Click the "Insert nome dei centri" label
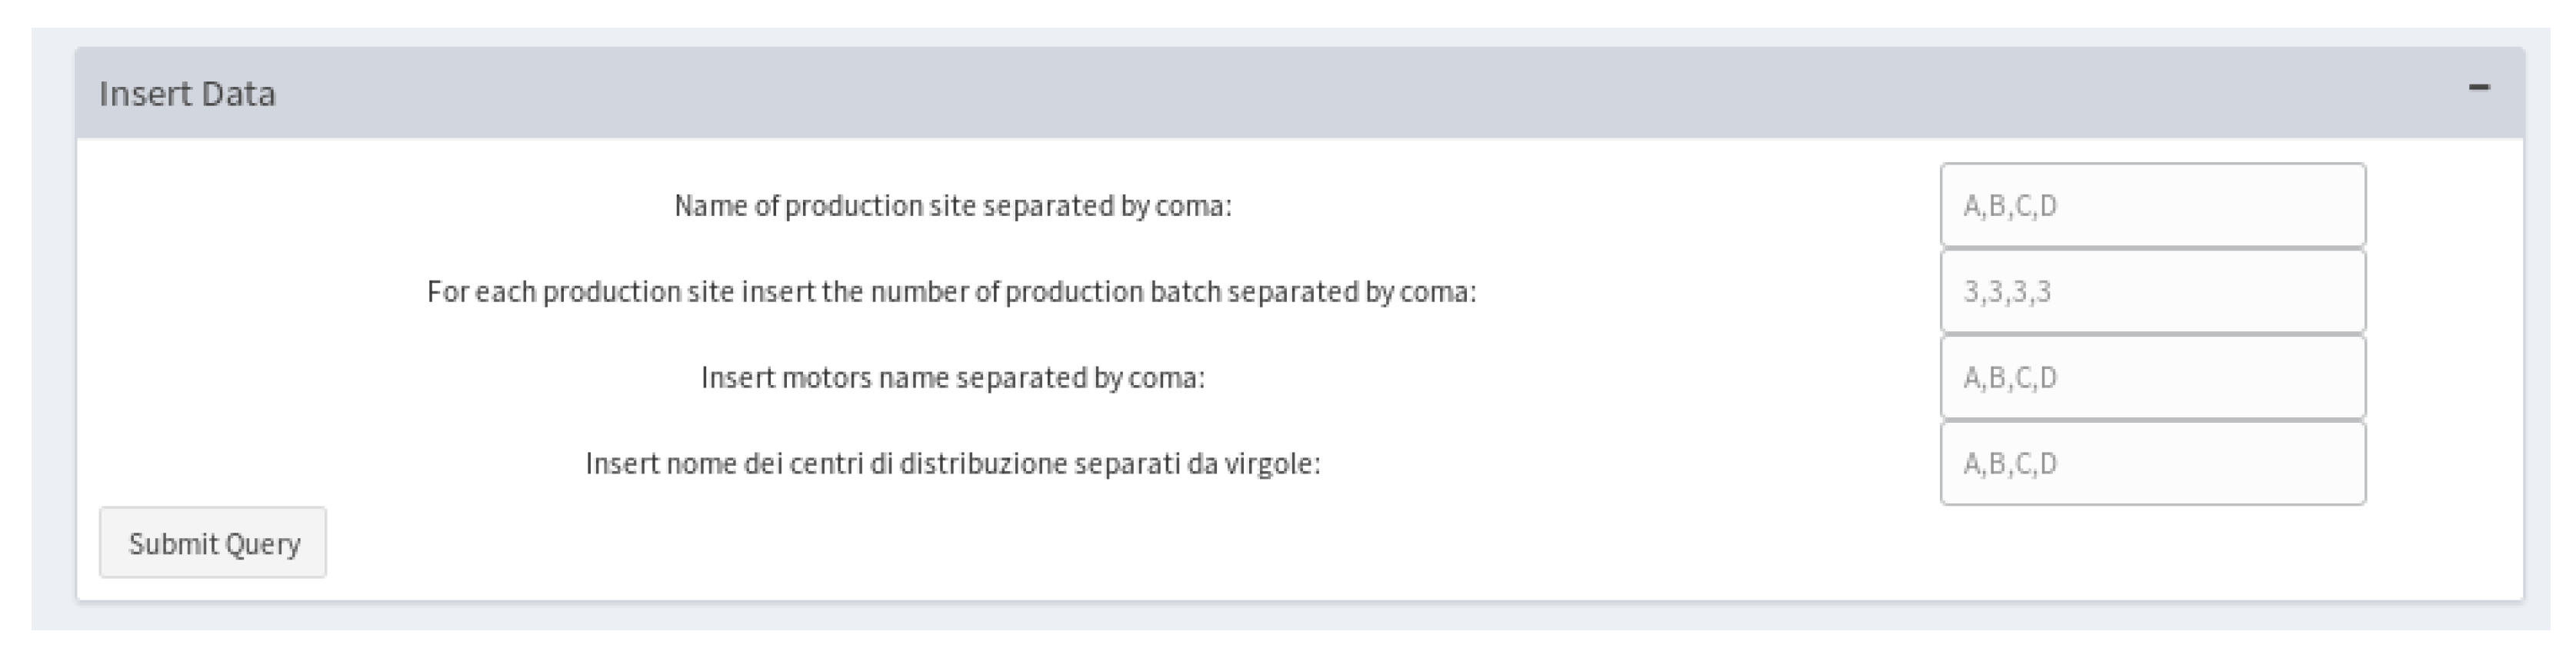The width and height of the screenshot is (2576, 648). click(x=952, y=464)
